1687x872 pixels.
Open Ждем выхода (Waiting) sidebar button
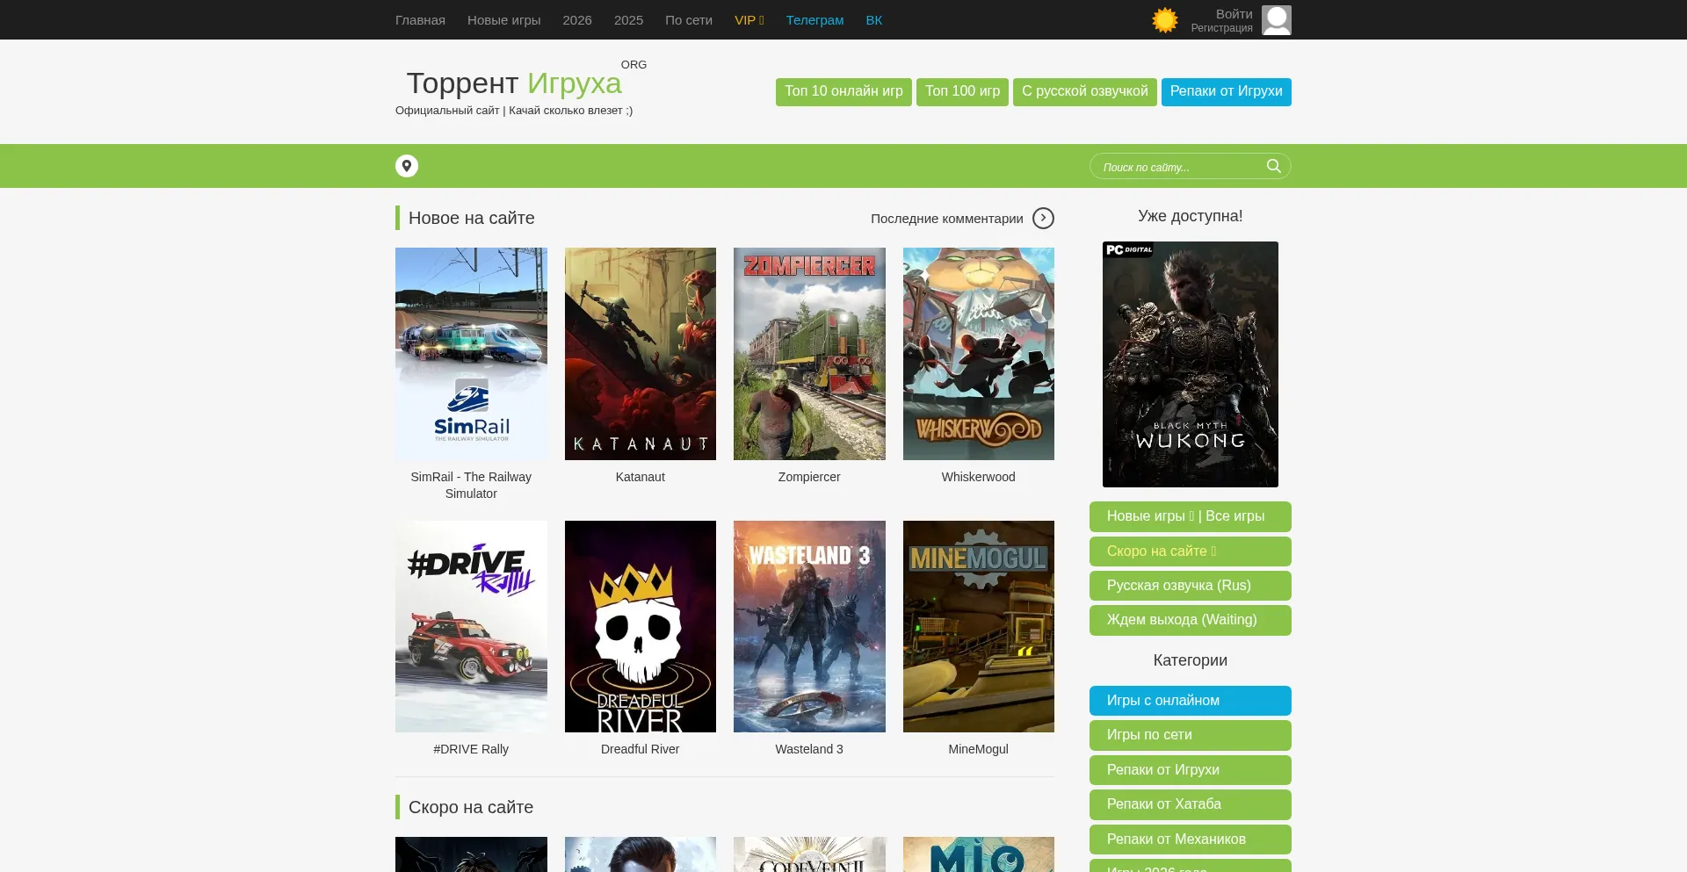click(1191, 620)
